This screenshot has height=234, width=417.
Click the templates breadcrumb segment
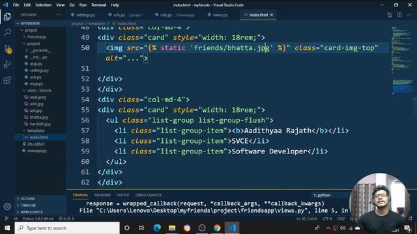tap(97, 23)
